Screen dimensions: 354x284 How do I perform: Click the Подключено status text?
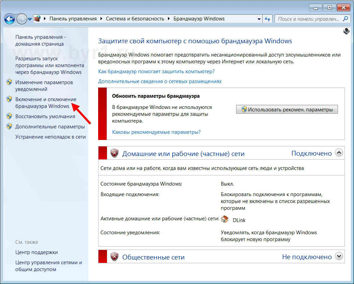pyautogui.click(x=311, y=153)
